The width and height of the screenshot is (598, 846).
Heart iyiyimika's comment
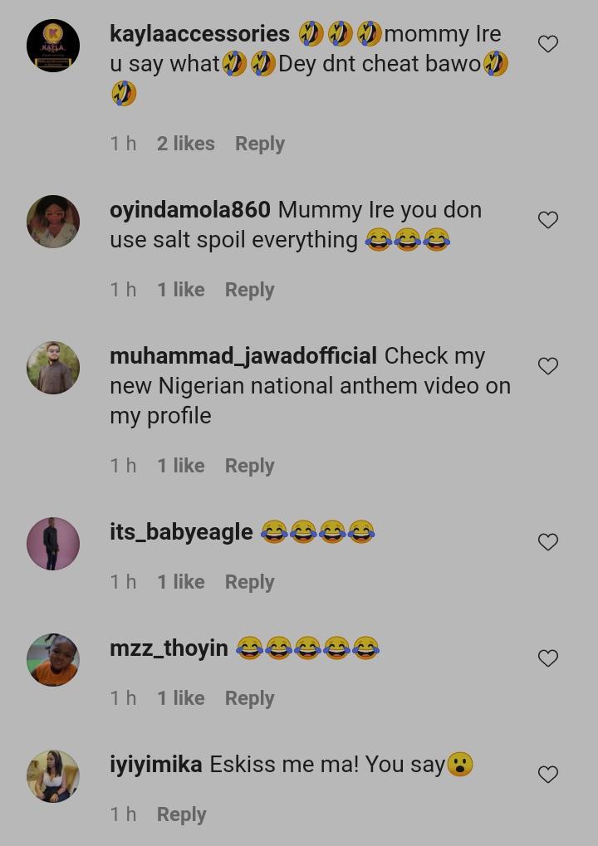click(547, 775)
